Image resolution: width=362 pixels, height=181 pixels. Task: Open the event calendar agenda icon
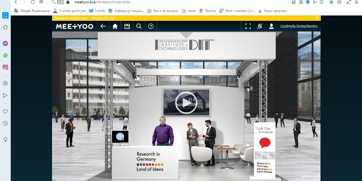point(127,26)
